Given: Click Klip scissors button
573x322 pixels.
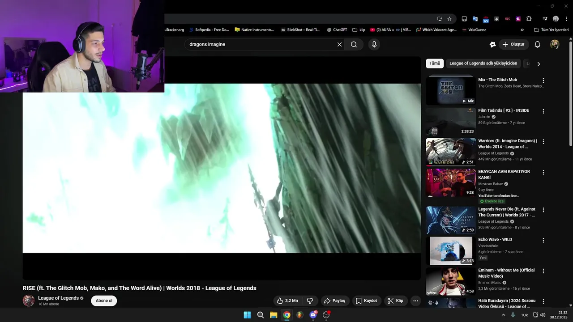Looking at the screenshot, I should [x=395, y=301].
